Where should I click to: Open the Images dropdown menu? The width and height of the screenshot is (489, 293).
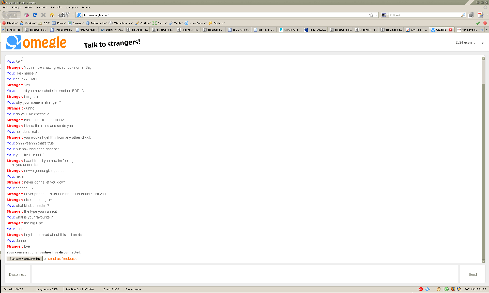(x=76, y=23)
